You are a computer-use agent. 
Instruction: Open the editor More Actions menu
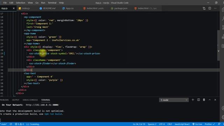(x=215, y=8)
